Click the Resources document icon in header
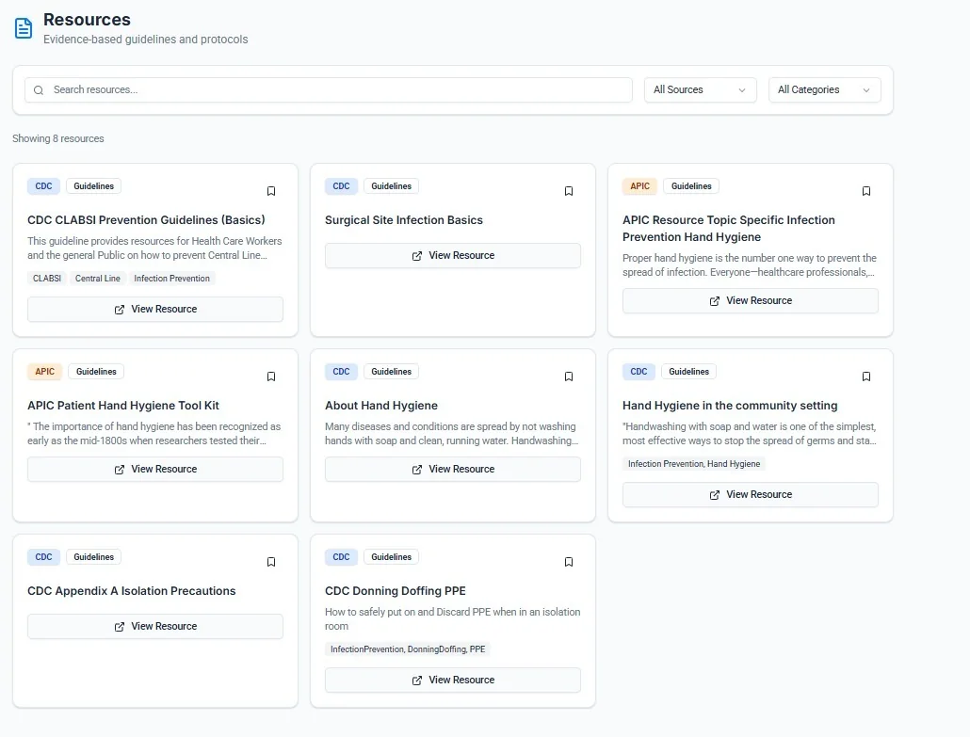 [24, 28]
